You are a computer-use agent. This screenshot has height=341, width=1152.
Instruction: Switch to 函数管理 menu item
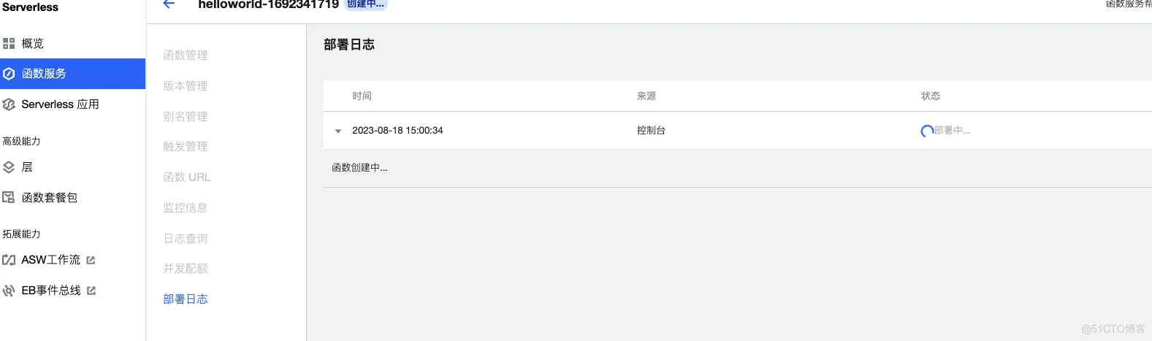click(x=186, y=55)
